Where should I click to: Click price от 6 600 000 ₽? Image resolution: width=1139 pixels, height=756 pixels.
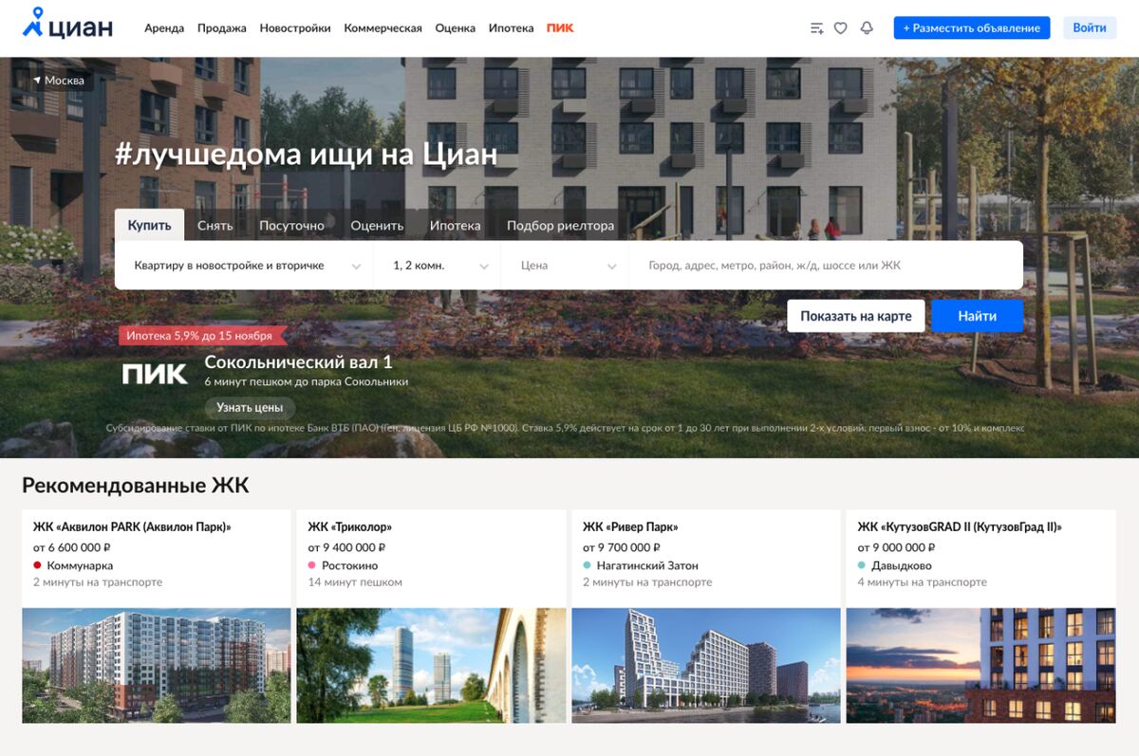coord(72,547)
